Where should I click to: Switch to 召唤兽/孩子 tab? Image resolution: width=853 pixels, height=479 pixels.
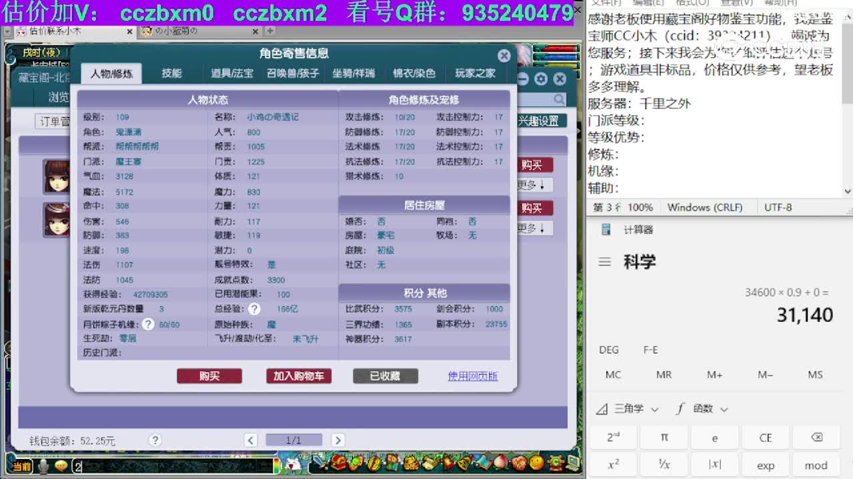point(293,74)
